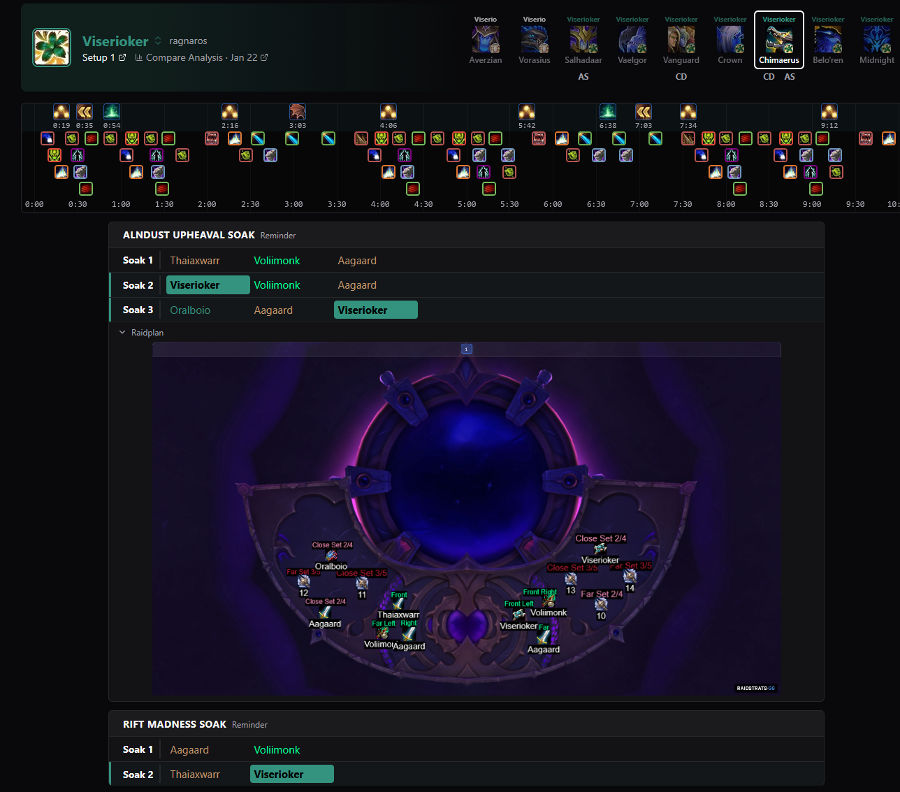Open the character switcher arrows beside Viserioker

pyautogui.click(x=158, y=41)
